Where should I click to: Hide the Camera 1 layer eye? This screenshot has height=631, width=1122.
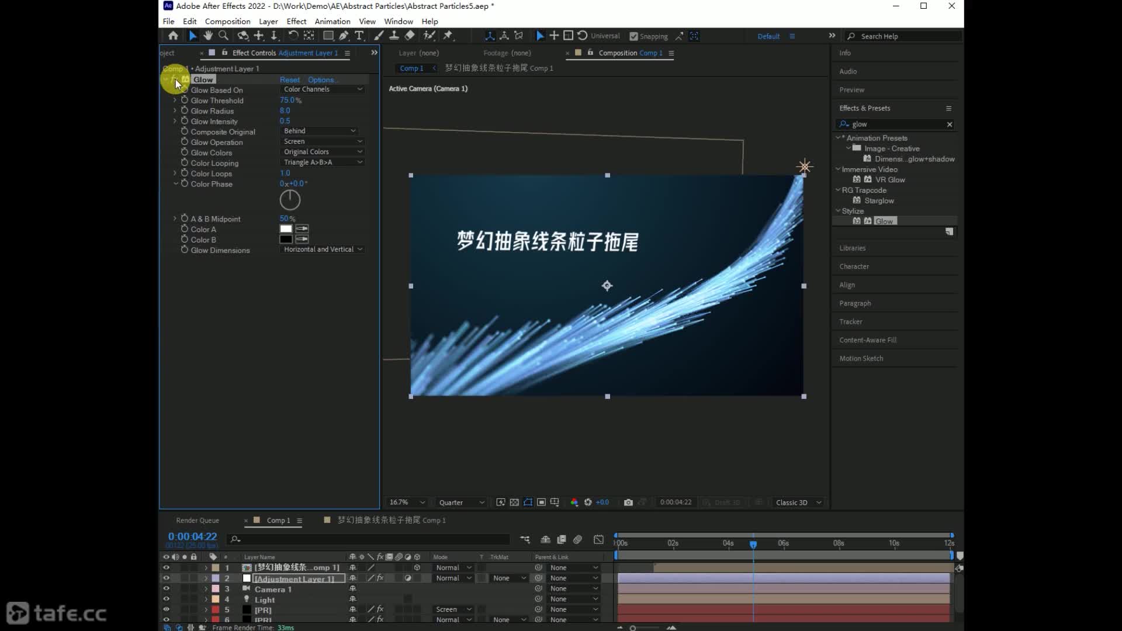click(166, 588)
